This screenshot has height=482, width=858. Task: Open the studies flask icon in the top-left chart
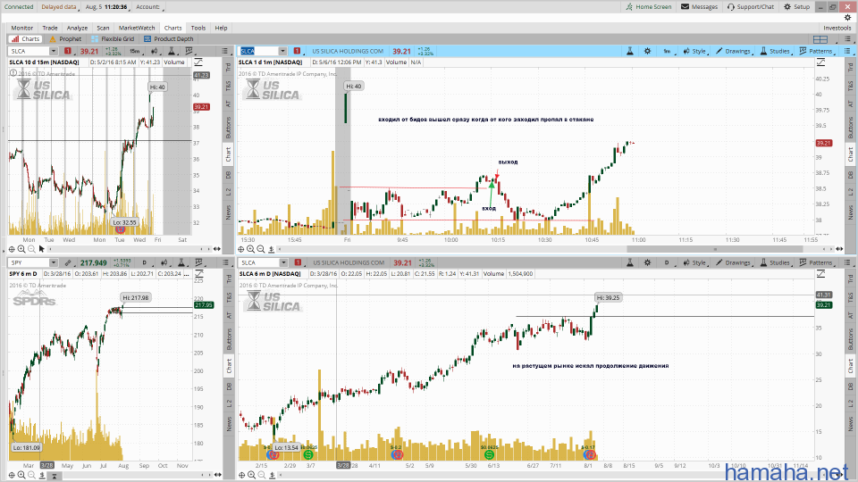pos(172,51)
